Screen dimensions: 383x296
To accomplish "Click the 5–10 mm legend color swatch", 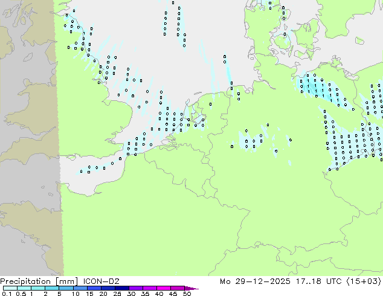I will click(x=66, y=288).
